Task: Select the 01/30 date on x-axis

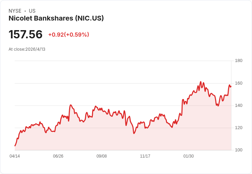Action: (189, 156)
